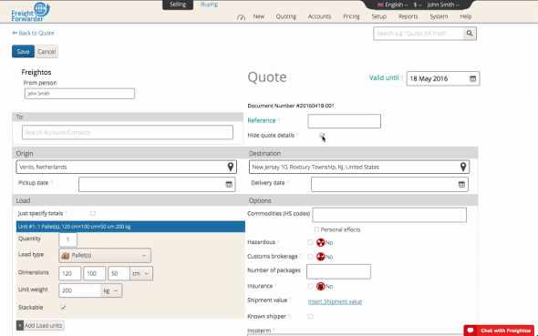Open the System menu
Viewport: 538px width, 336px height.
439,16
